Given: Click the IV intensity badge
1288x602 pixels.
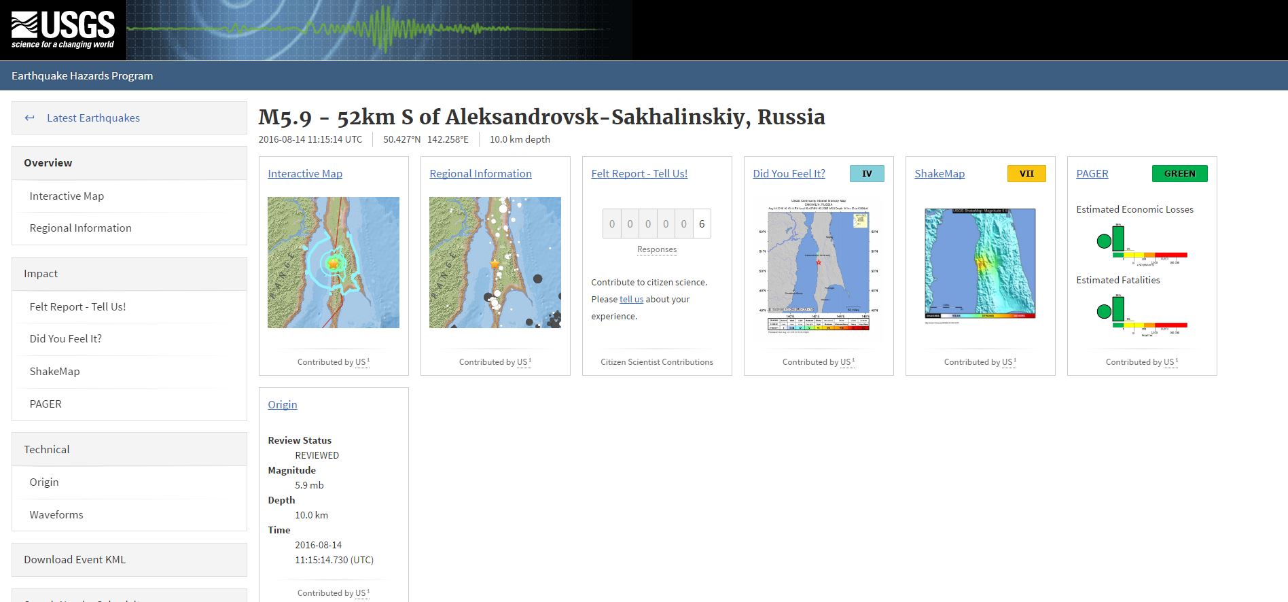Looking at the screenshot, I should pyautogui.click(x=866, y=174).
